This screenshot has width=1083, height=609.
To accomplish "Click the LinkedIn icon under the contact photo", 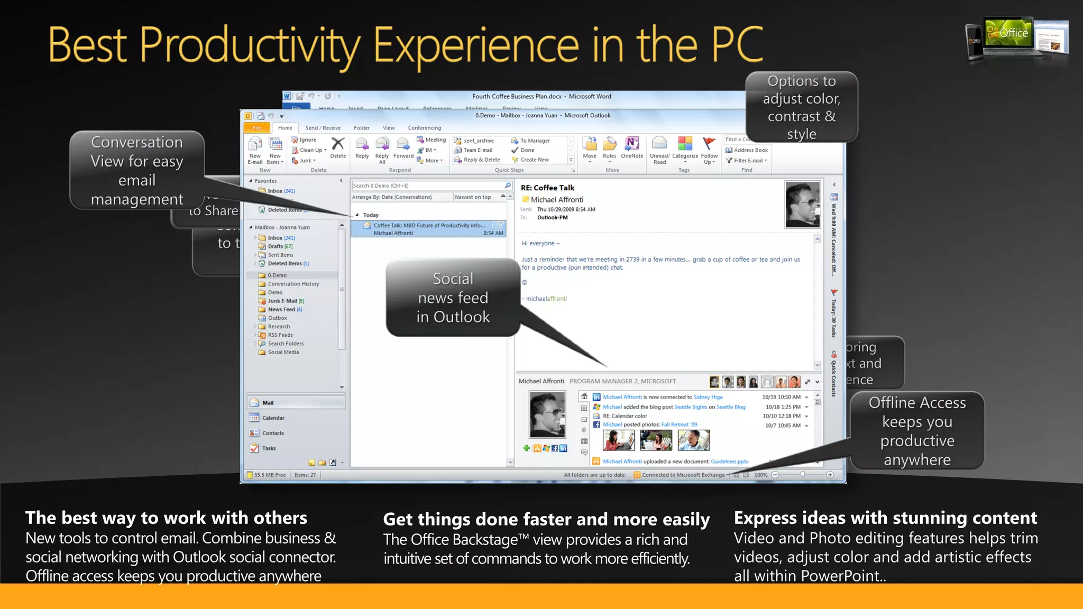I will click(x=563, y=448).
